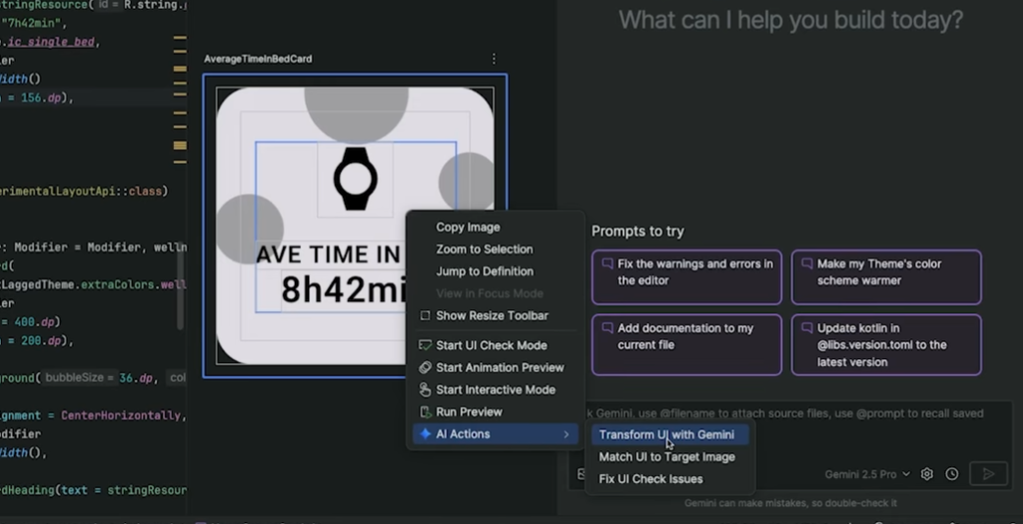Image resolution: width=1023 pixels, height=524 pixels.
Task: Click the '8h42mi' time text in preview
Action: coord(345,289)
